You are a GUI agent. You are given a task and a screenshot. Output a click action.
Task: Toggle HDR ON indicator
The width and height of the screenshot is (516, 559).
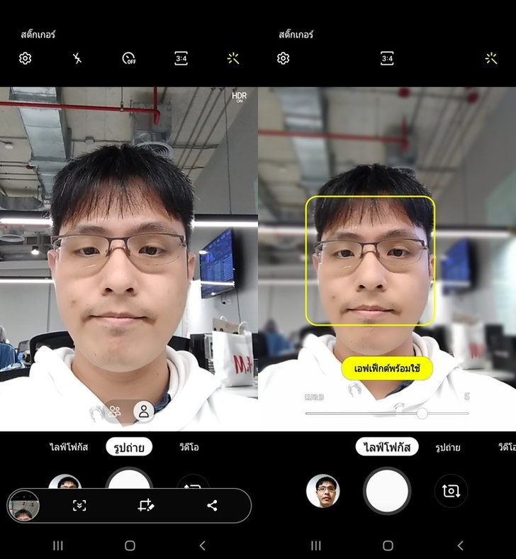point(240,96)
